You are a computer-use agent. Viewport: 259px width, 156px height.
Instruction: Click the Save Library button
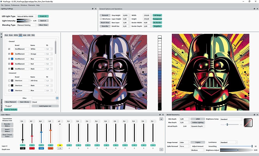[24, 102]
